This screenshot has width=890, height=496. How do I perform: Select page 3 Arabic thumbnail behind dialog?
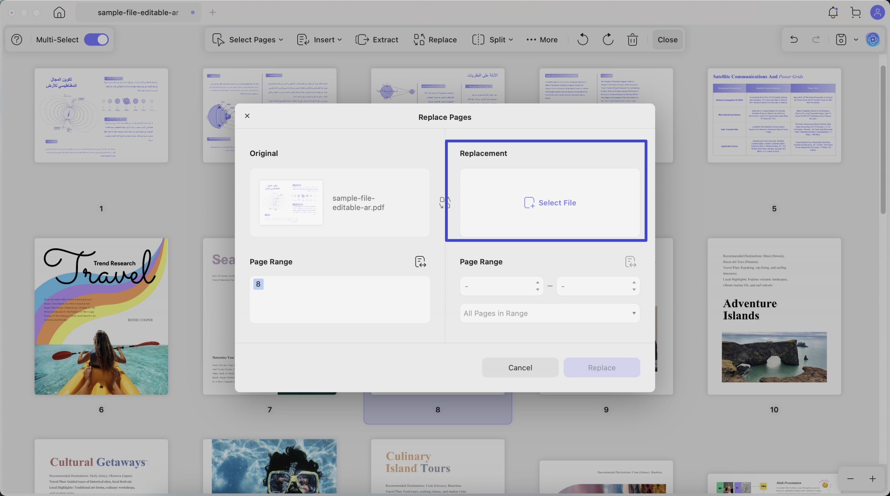(x=438, y=85)
